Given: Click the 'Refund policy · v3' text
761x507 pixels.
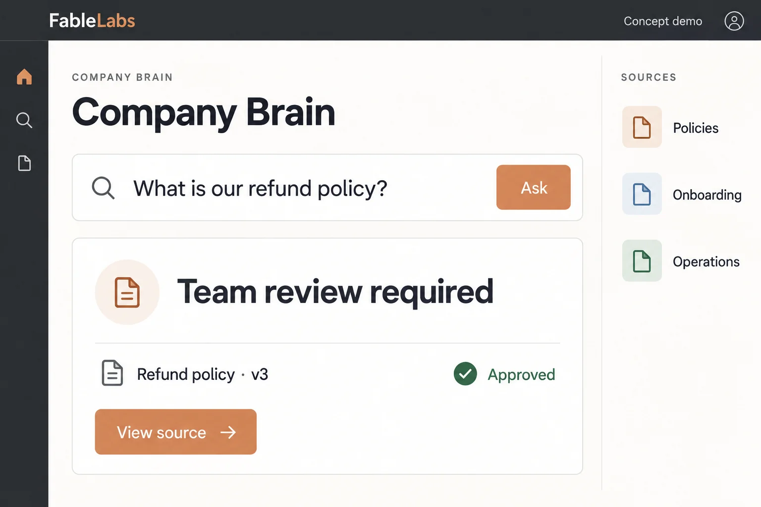Looking at the screenshot, I should 203,374.
